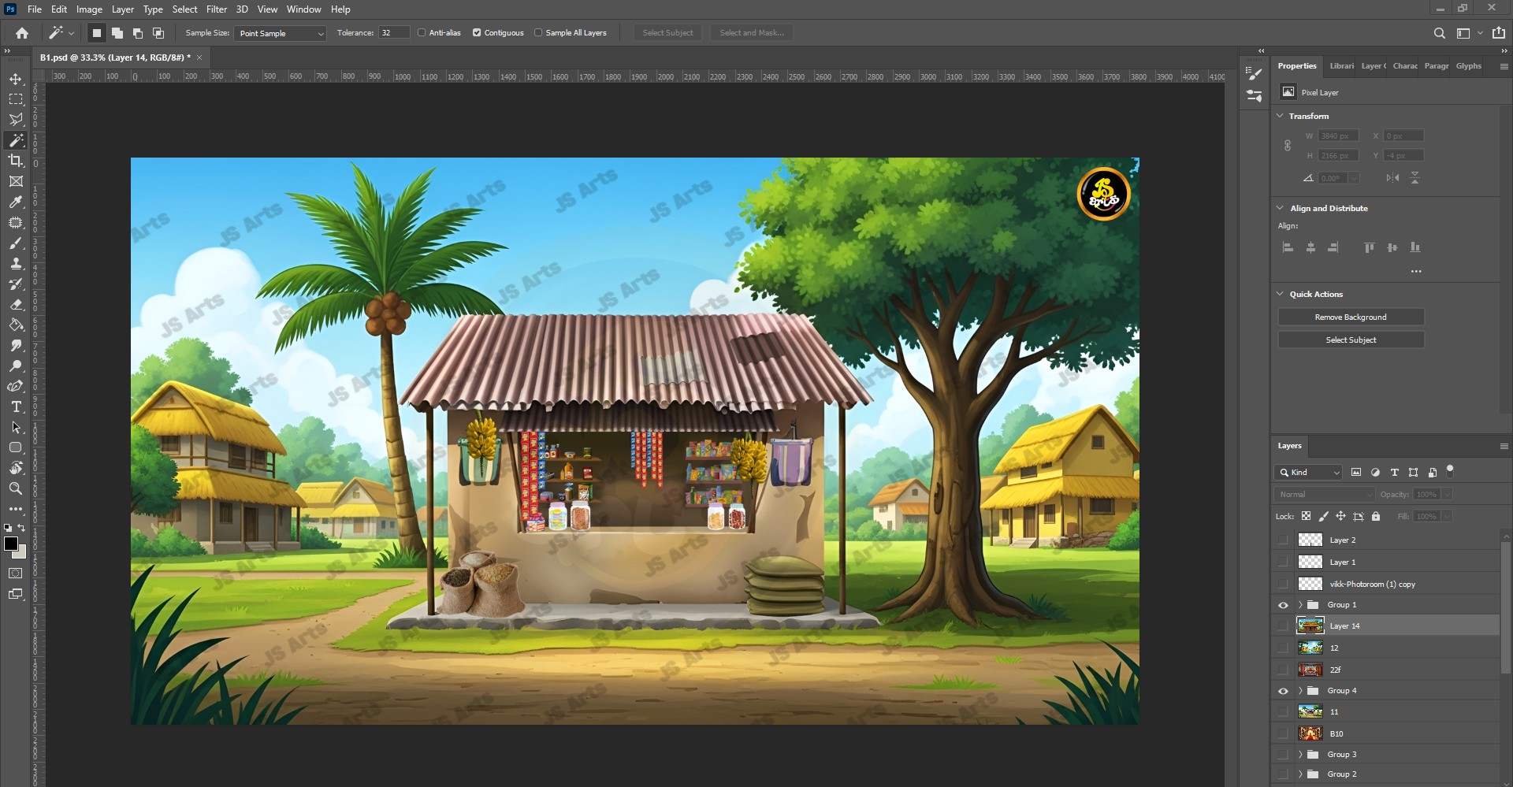Image resolution: width=1513 pixels, height=787 pixels.
Task: Select the Horizontal Type tool
Action: [x=16, y=406]
